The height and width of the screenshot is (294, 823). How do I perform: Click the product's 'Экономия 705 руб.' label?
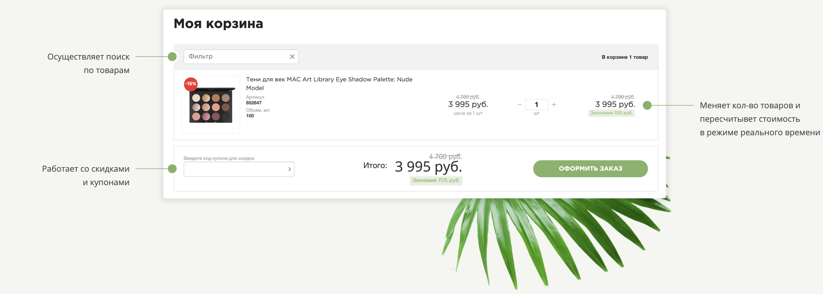(611, 113)
